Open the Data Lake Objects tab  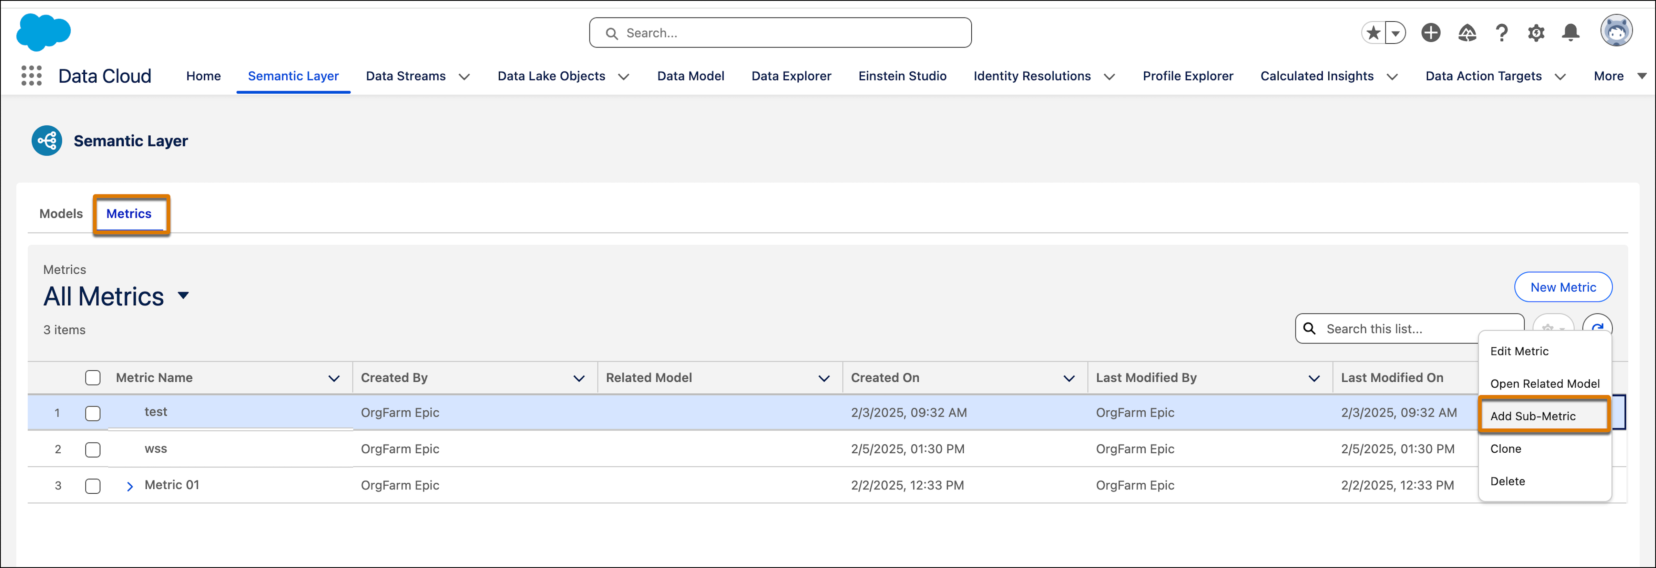click(552, 76)
